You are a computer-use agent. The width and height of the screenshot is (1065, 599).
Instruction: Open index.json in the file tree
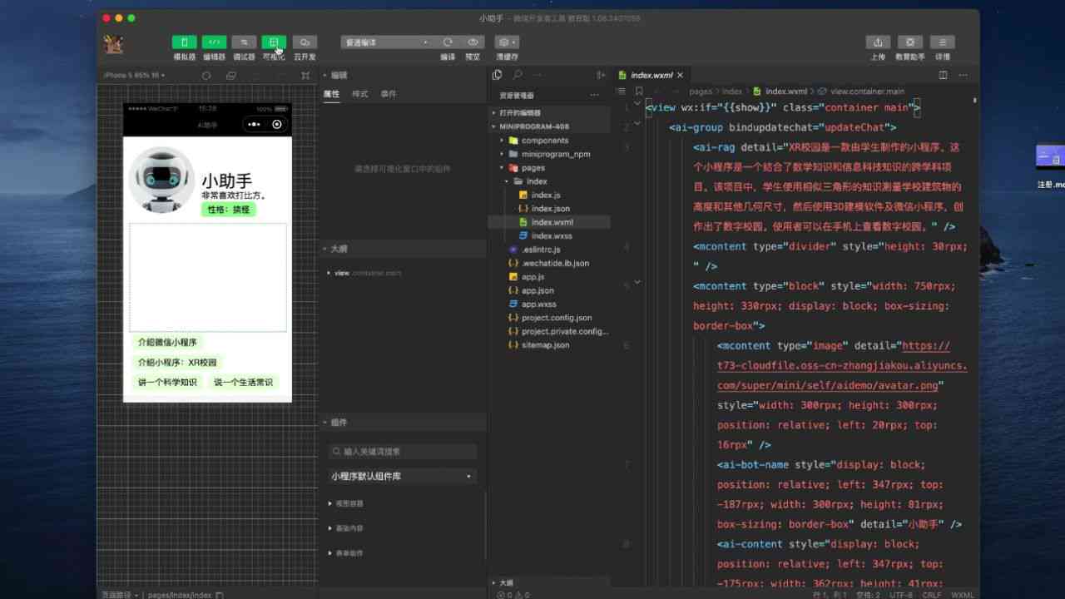point(549,209)
